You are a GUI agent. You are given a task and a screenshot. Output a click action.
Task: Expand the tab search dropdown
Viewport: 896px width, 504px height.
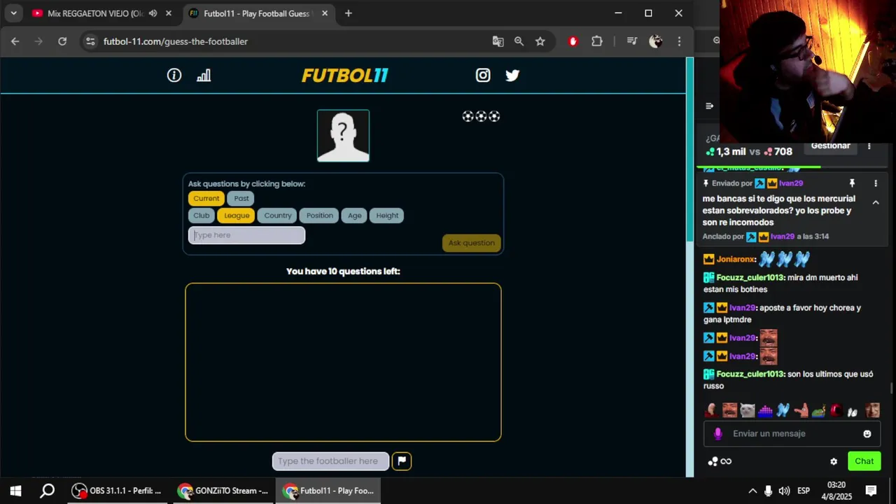tap(13, 13)
